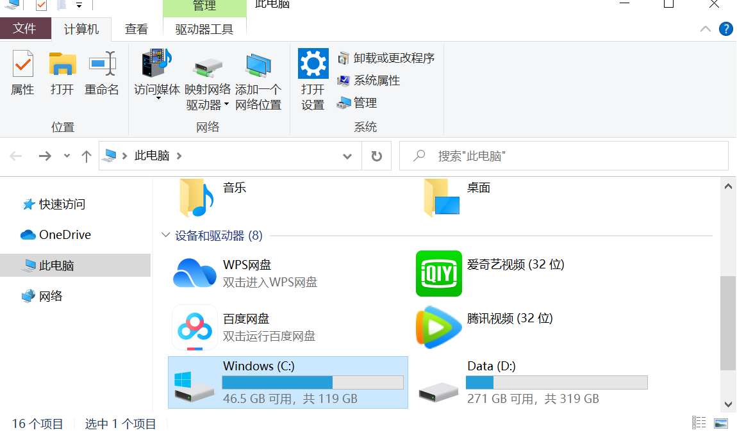Click the 管理 item in the system group
Screen dimensions: 737x435
click(x=357, y=103)
